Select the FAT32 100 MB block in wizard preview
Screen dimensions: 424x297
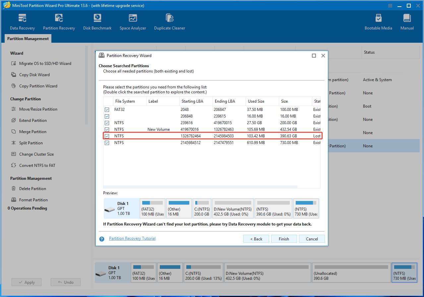(152, 208)
